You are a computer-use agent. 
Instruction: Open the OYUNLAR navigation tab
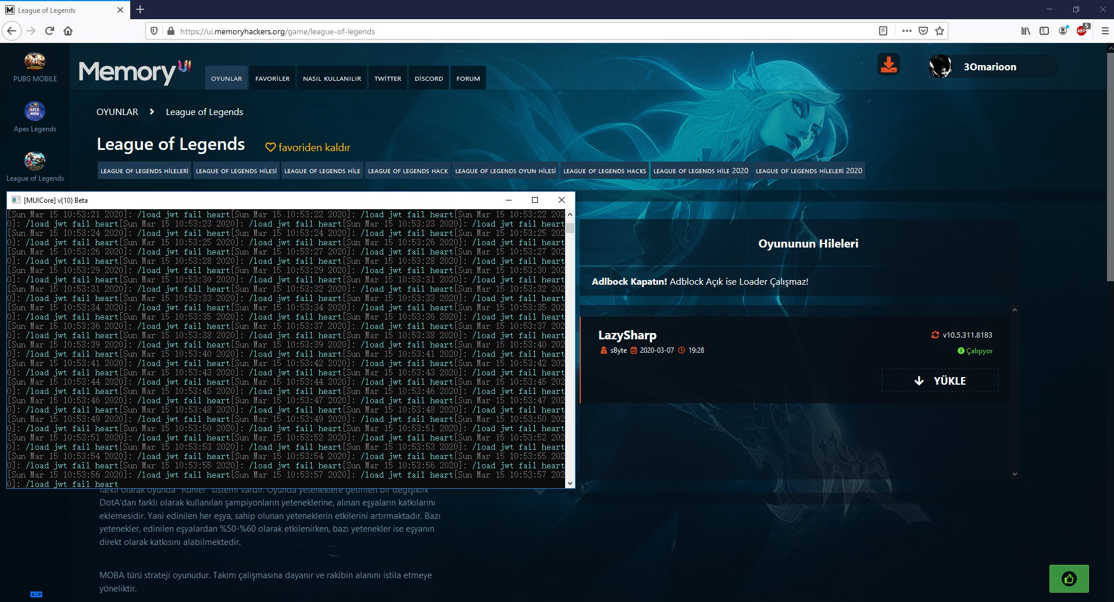(226, 78)
